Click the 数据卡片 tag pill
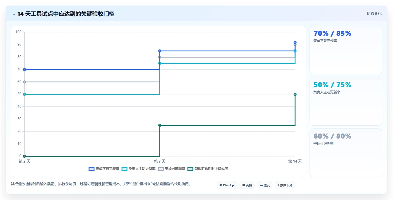The width and height of the screenshot is (393, 200). pos(285,185)
